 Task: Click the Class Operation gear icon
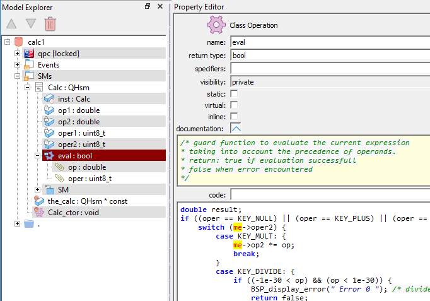(x=216, y=25)
